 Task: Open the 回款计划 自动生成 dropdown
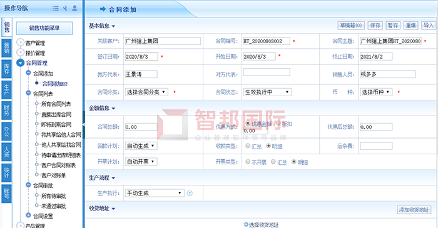pos(141,146)
